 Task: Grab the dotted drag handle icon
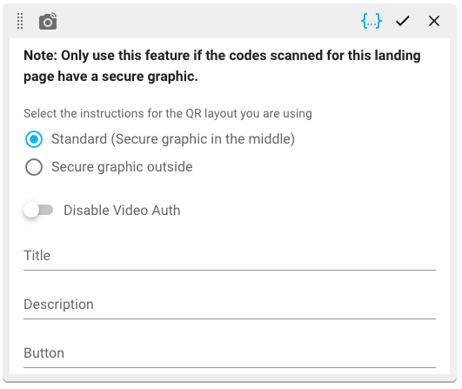[20, 21]
